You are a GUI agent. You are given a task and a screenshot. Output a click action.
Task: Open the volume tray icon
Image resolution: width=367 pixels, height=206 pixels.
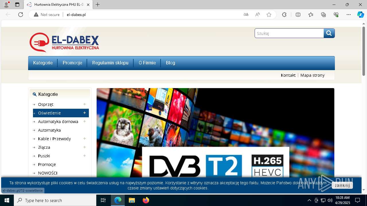[330, 200]
